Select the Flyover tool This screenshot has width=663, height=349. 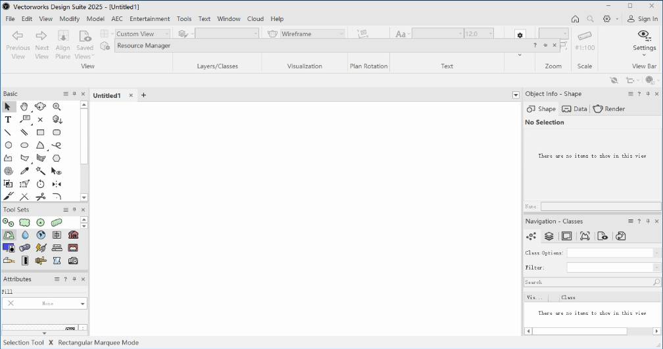[40, 106]
